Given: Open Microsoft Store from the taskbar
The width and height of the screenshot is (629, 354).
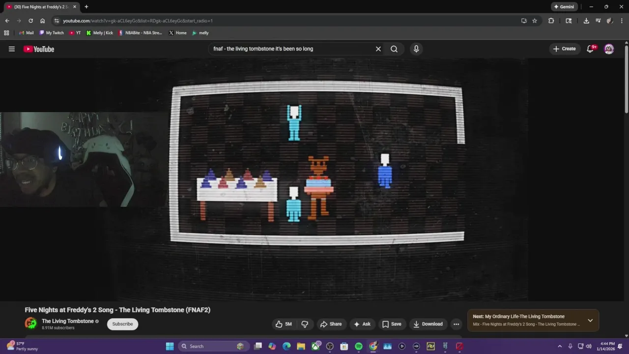Looking at the screenshot, I should (x=344, y=346).
